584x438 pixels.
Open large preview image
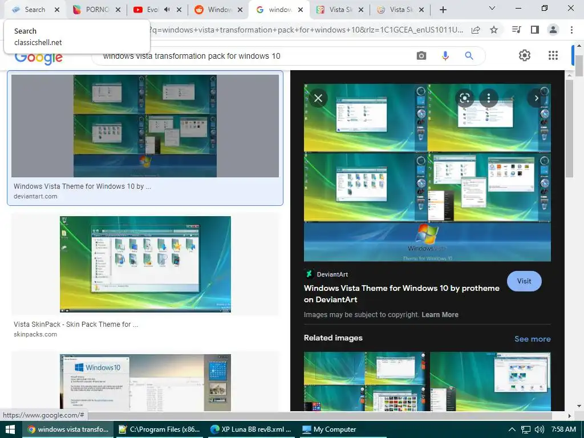(x=427, y=172)
